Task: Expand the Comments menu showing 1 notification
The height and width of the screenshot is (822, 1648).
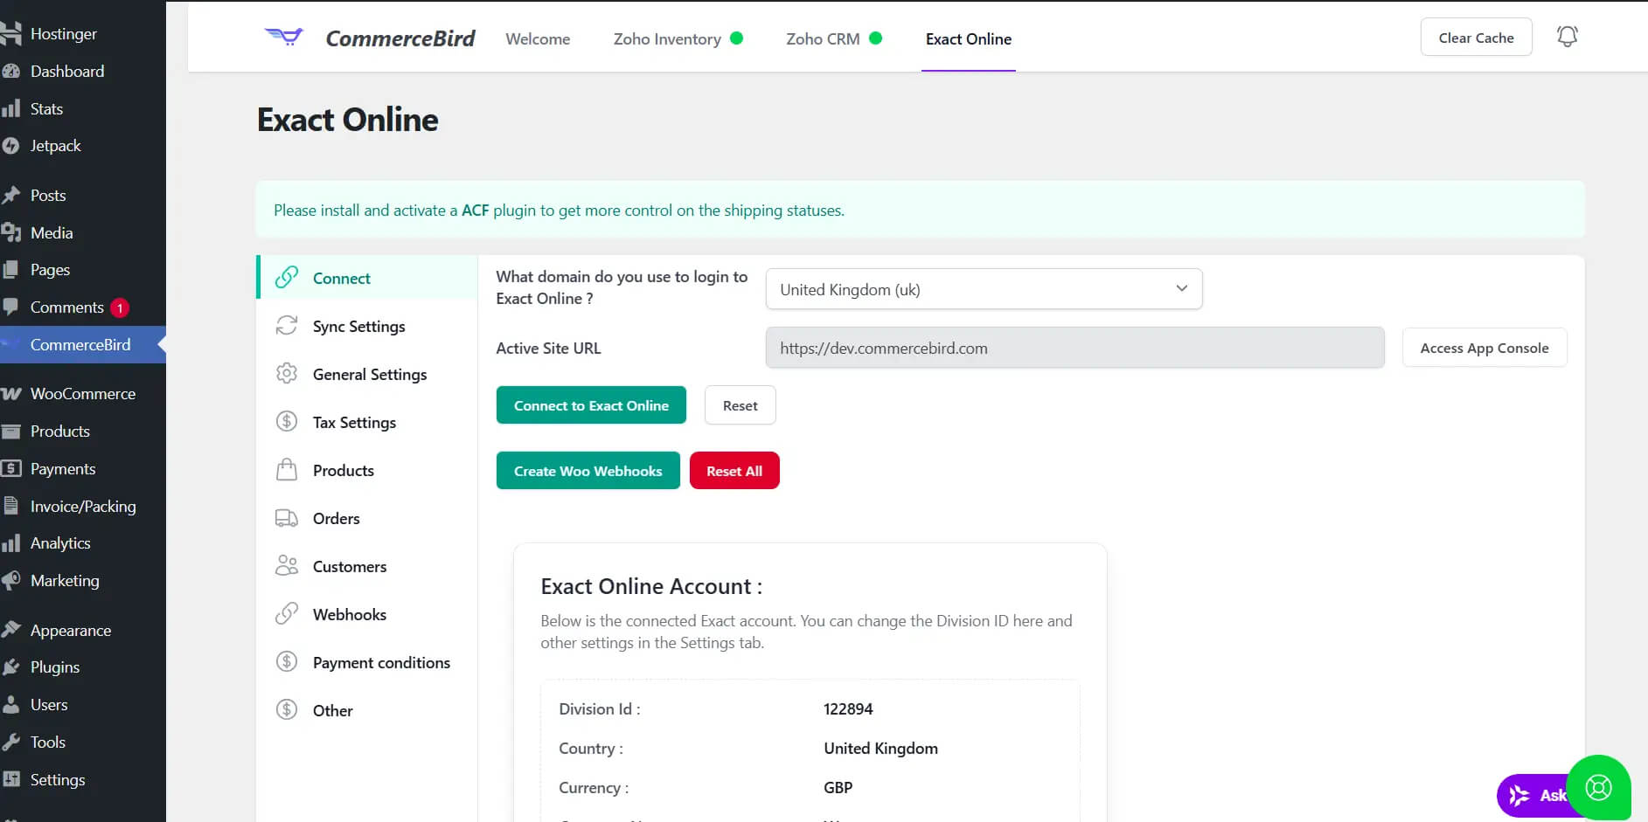Action: (x=67, y=307)
